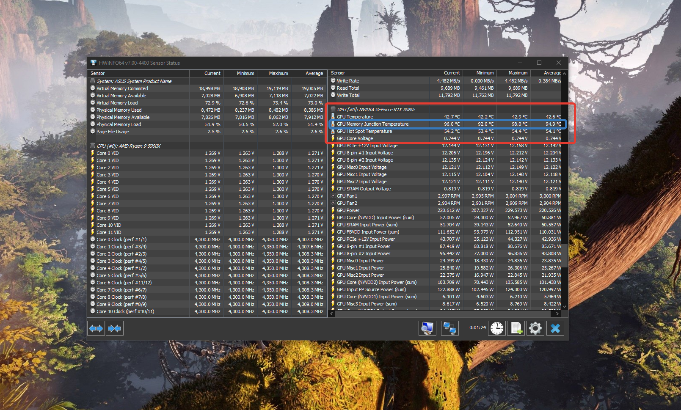This screenshot has width=681, height=410.
Task: Select the Read Total row
Action: (445, 88)
